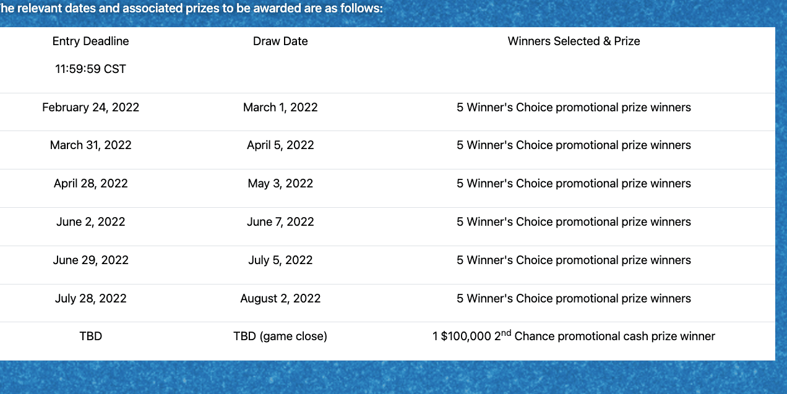
Task: Click the $100,000 2nd Chance cash prize text
Action: (x=574, y=336)
